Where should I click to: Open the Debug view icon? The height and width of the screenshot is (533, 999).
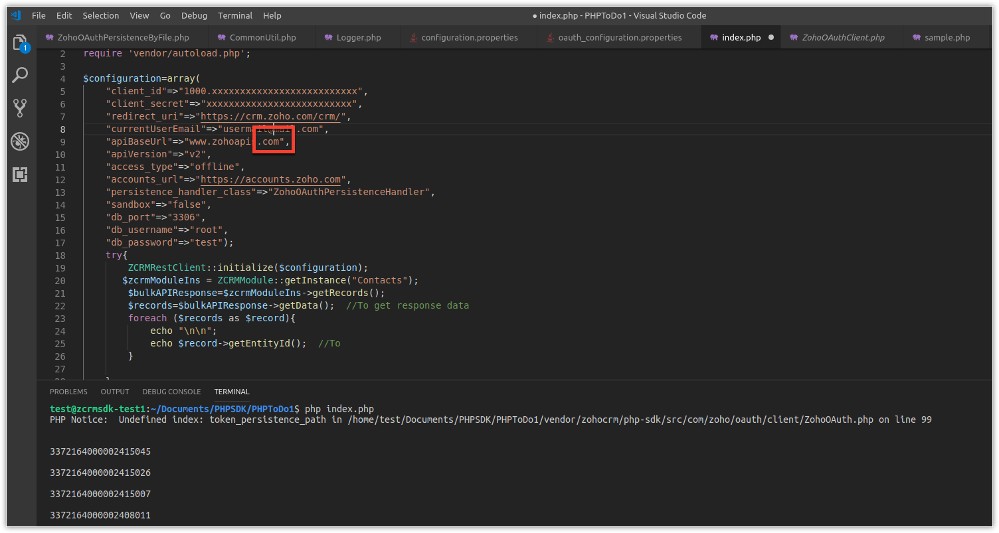[21, 141]
